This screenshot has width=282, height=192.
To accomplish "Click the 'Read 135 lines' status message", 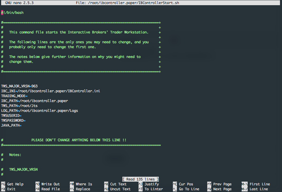I will pos(141,179).
